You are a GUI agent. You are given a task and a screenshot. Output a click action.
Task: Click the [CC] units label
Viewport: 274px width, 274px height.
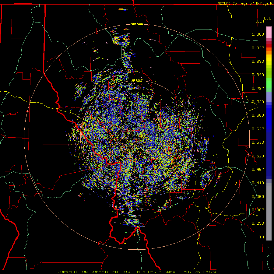(x=260, y=21)
